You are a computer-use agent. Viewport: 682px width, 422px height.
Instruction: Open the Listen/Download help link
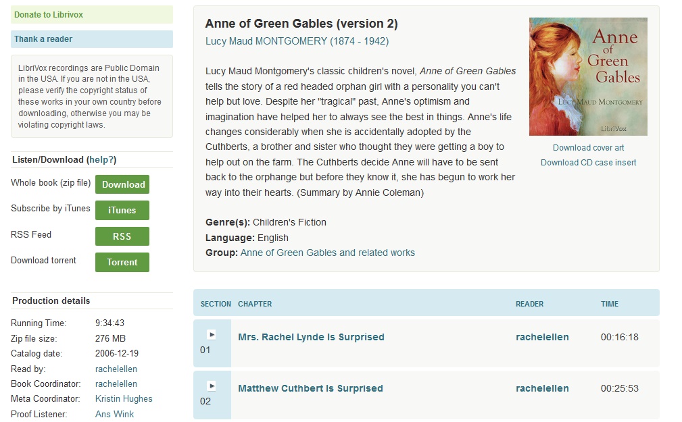tap(101, 160)
